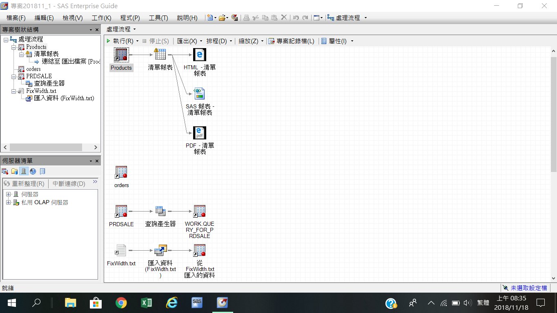Click the first icon in 伺服器清單 toolbar
Screen dimensions: 557x313
pyautogui.click(x=5, y=172)
